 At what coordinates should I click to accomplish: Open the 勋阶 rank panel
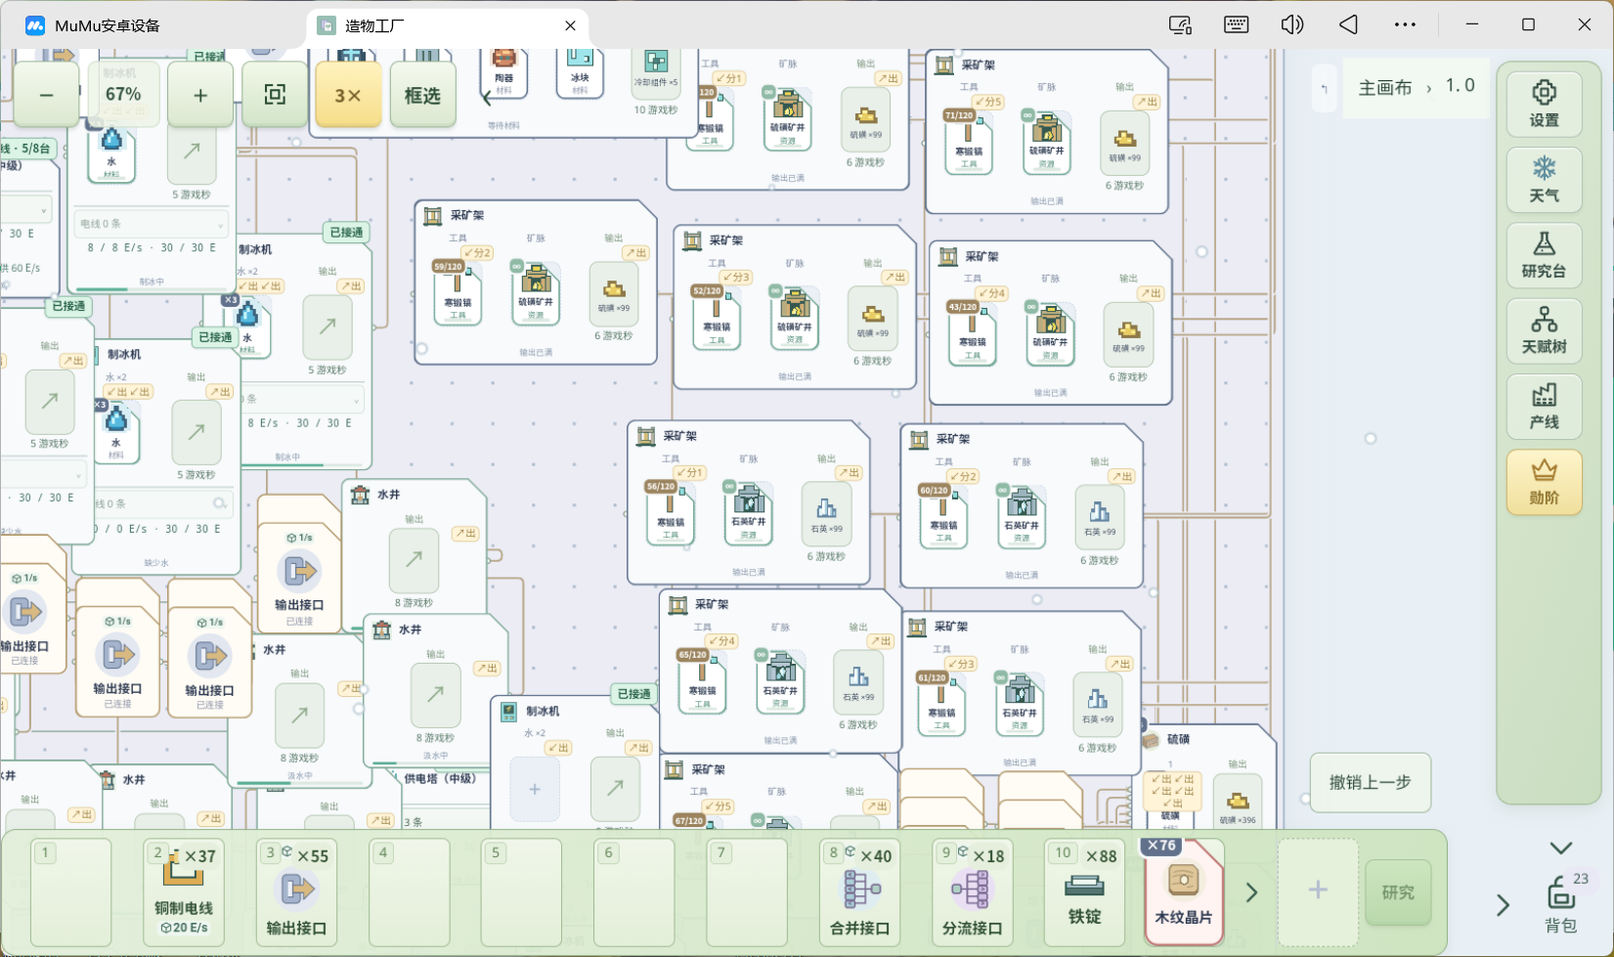click(1544, 483)
